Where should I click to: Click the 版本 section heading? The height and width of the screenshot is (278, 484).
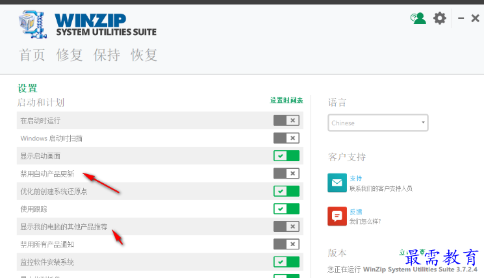[x=337, y=253]
